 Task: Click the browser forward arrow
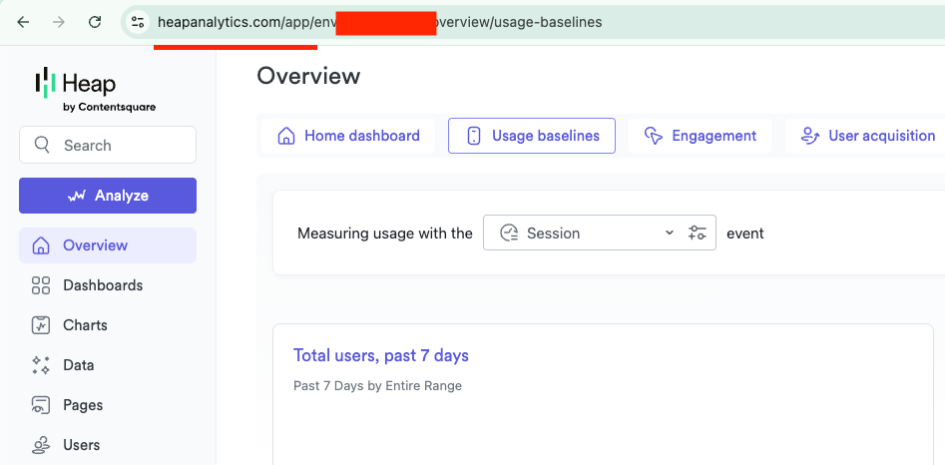pyautogui.click(x=59, y=22)
